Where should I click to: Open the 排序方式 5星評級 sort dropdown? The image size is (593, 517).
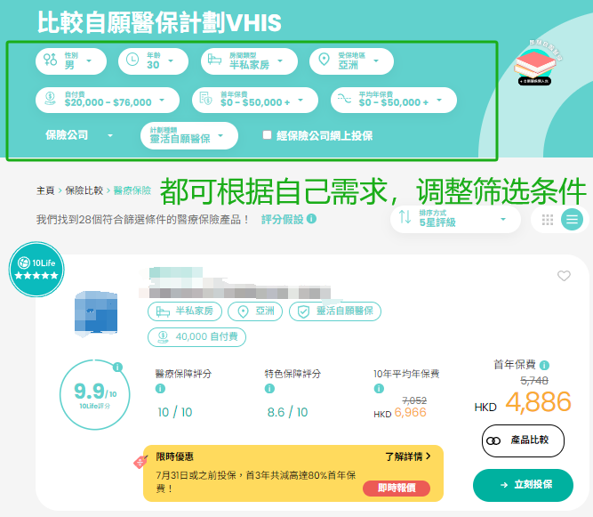click(x=454, y=218)
